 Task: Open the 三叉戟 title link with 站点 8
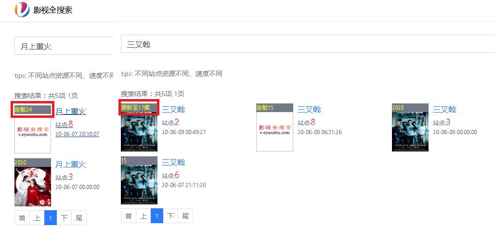pyautogui.click(x=309, y=109)
